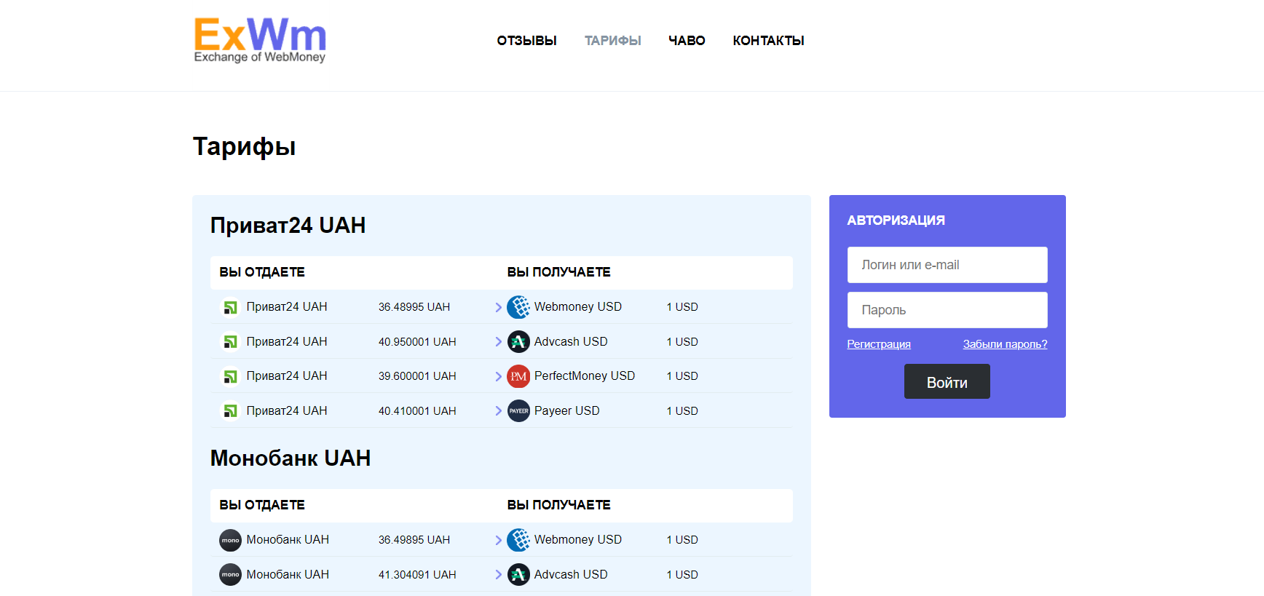Image resolution: width=1264 pixels, height=596 pixels.
Task: Click the Монобанк UAH section heading
Action: (291, 458)
